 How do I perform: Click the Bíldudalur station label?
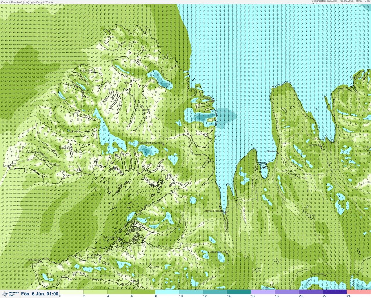pyautogui.click(x=65, y=148)
